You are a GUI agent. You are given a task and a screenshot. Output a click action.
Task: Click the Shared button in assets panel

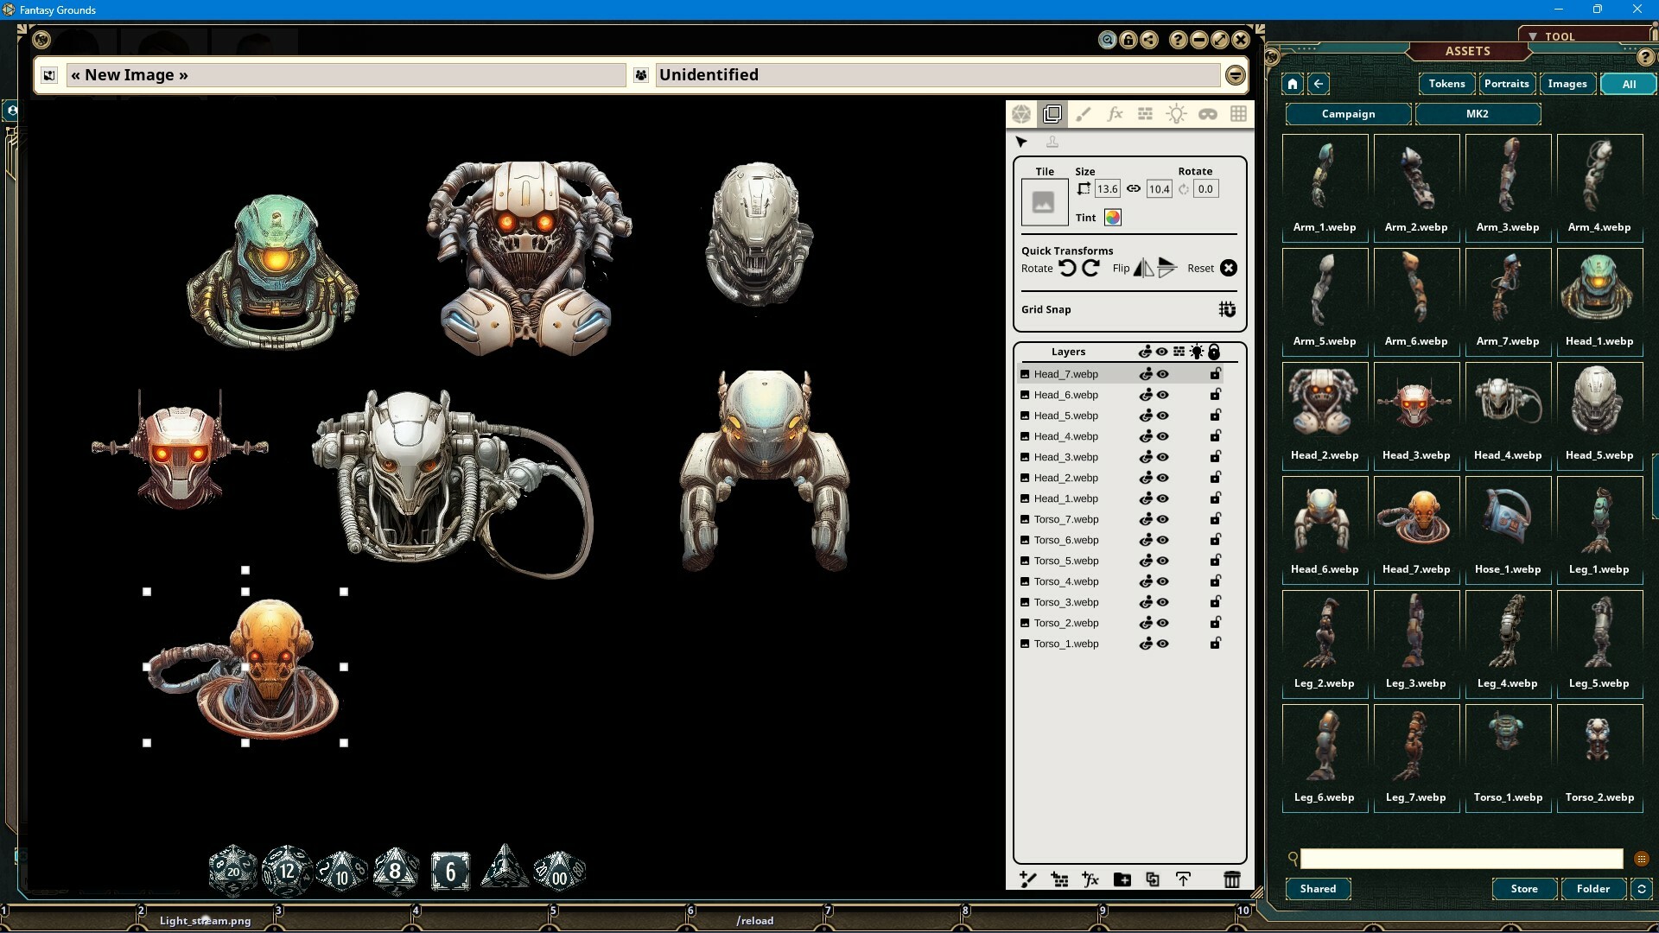[x=1318, y=889]
